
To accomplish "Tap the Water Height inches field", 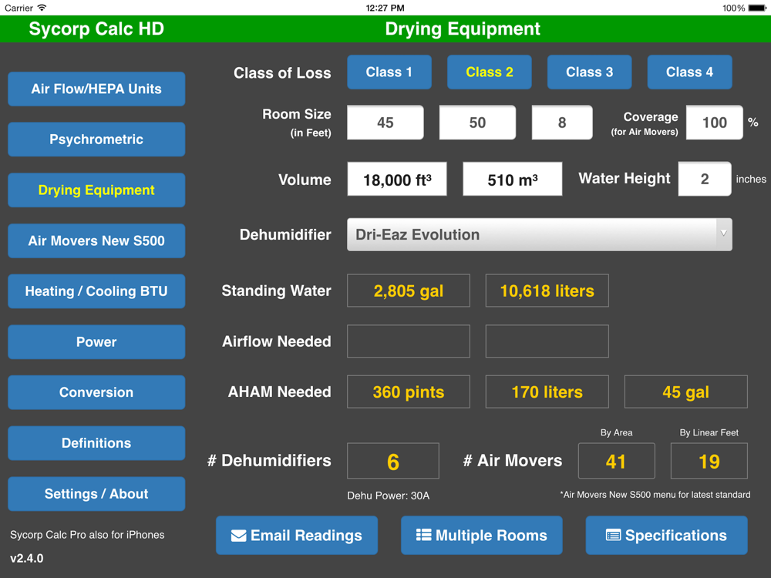I will (x=704, y=179).
